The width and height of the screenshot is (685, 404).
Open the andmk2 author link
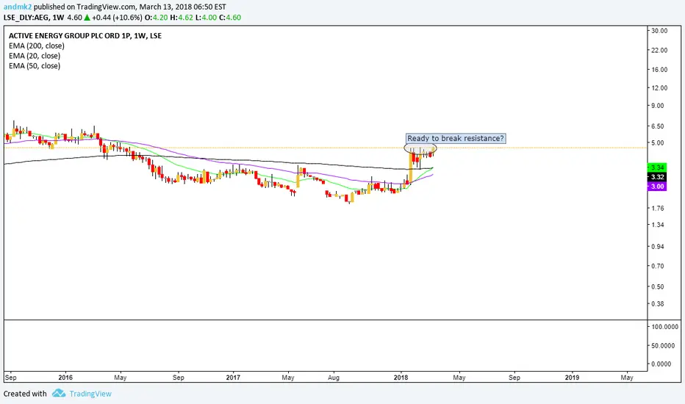(18, 7)
